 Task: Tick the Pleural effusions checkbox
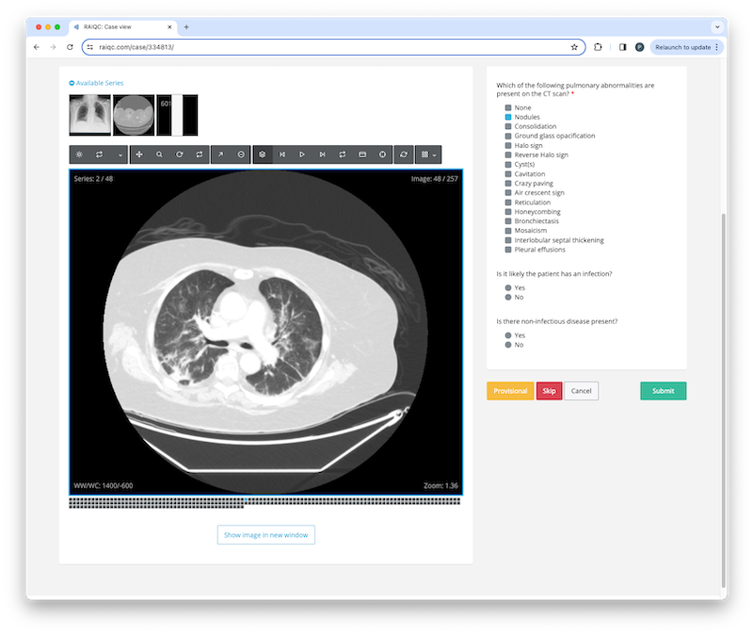(x=508, y=250)
